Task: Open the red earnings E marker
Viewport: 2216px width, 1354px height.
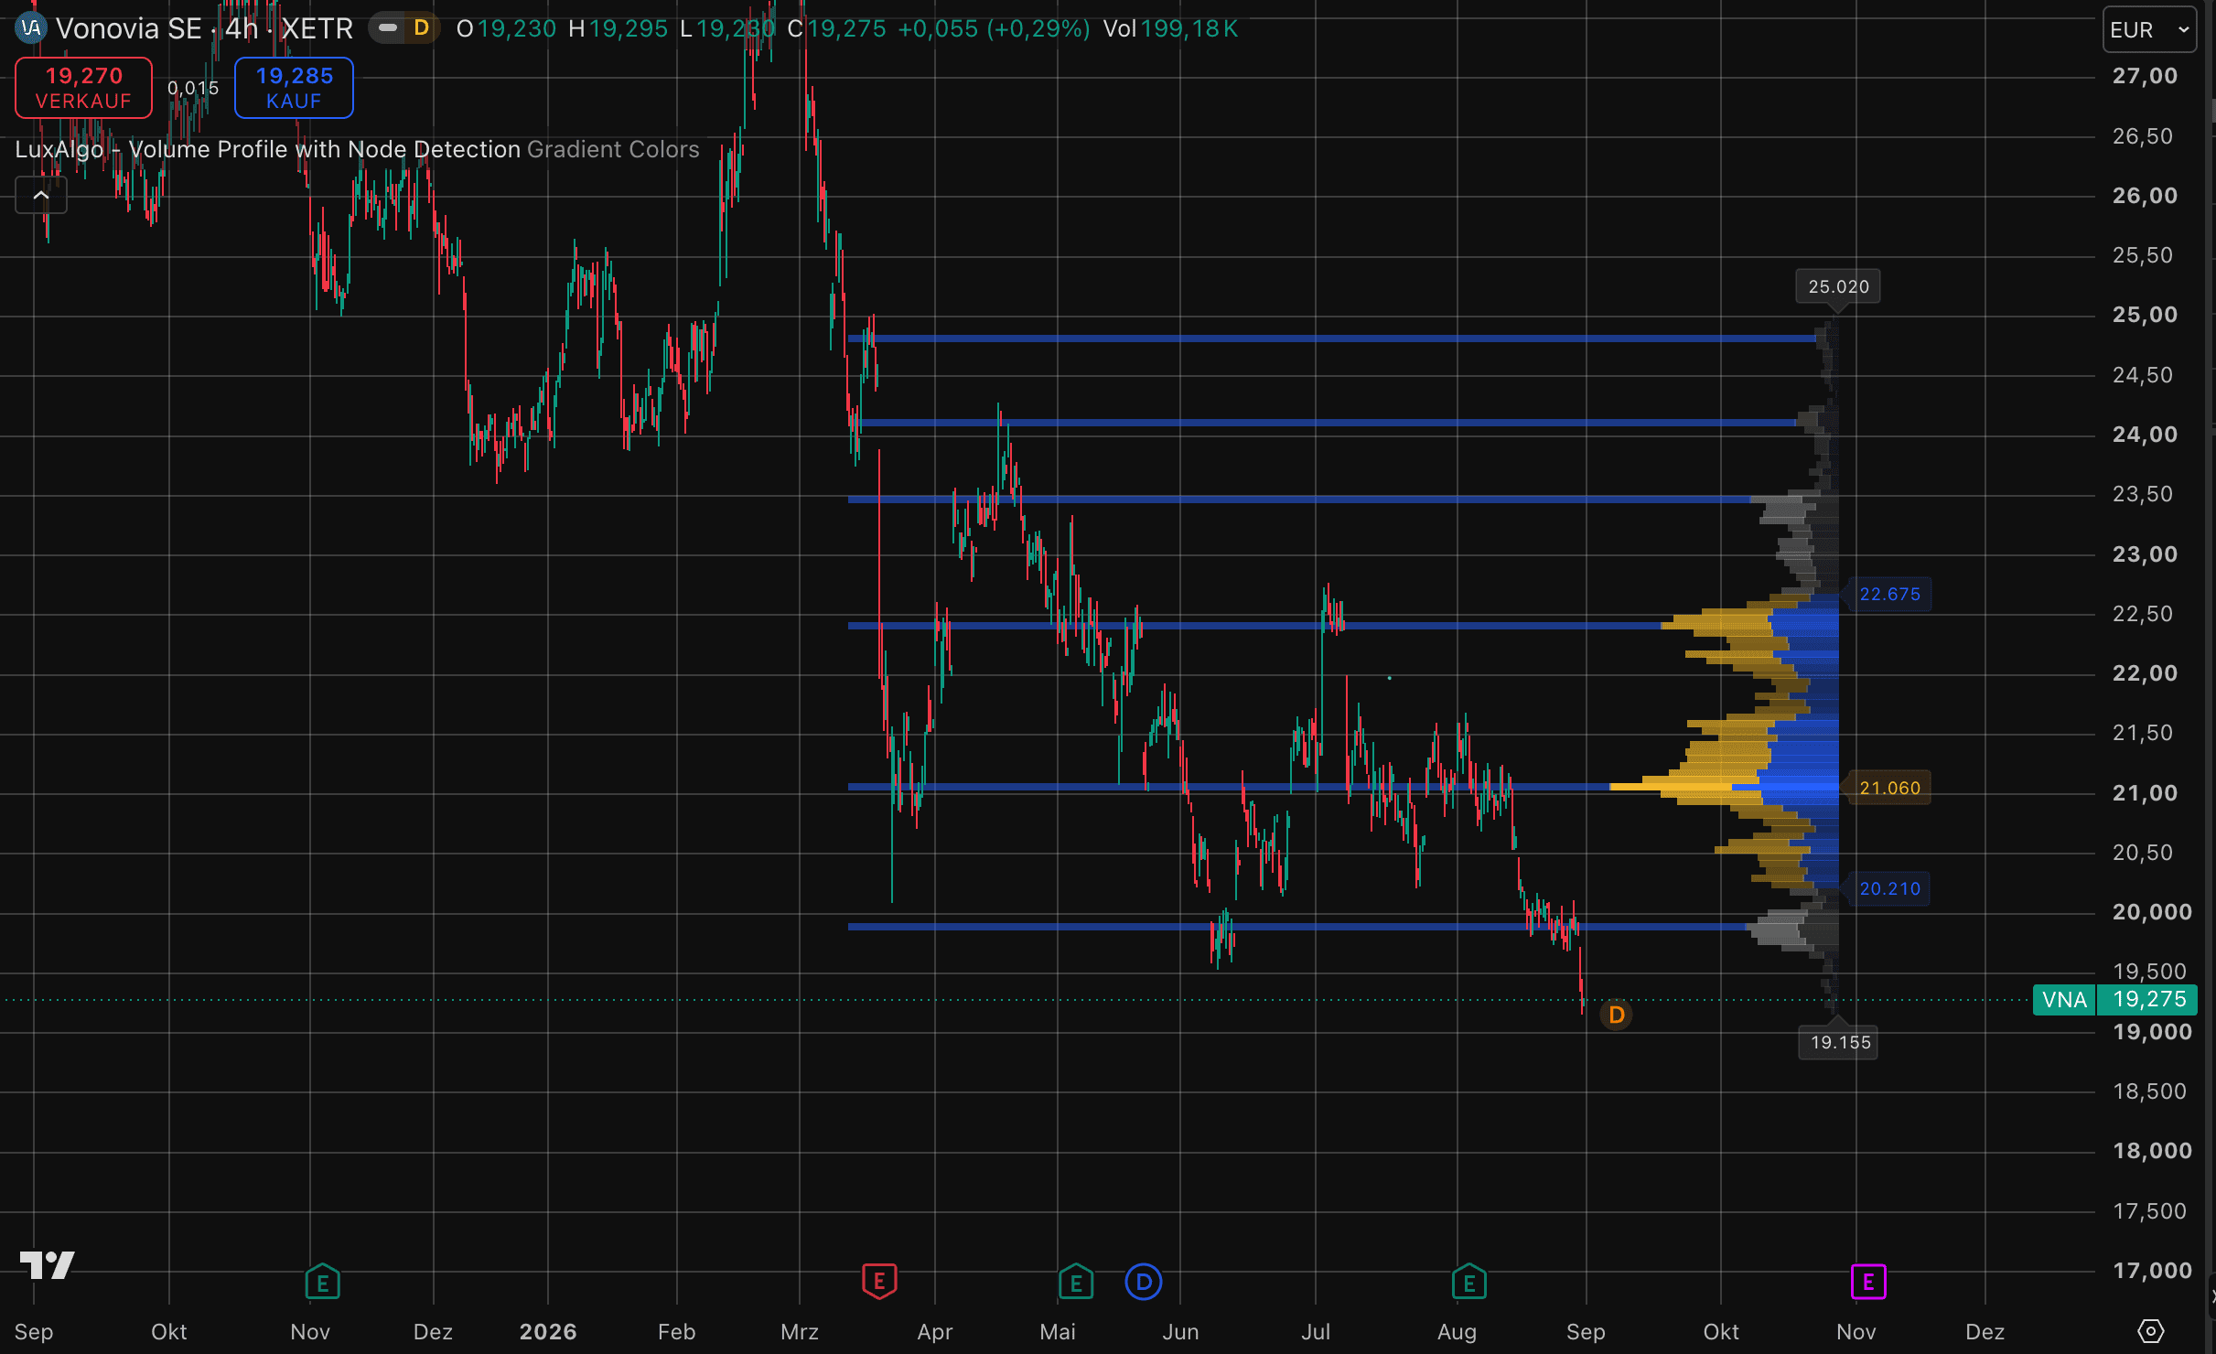Action: [879, 1282]
